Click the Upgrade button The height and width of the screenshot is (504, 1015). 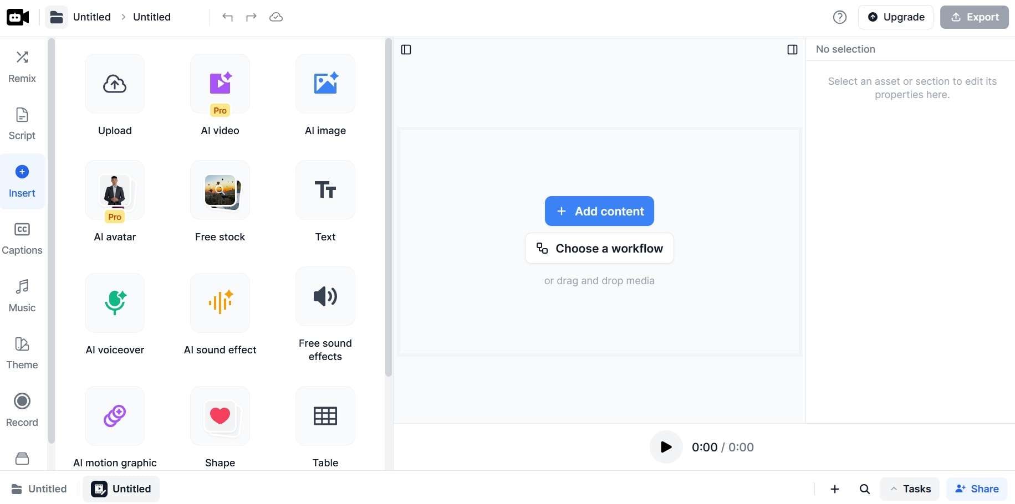[896, 17]
